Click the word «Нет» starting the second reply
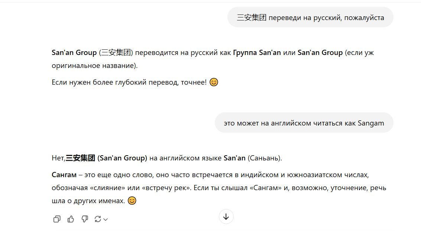The width and height of the screenshot is (421, 231). click(x=58, y=158)
